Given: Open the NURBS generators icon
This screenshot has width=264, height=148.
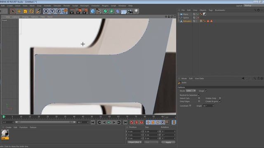Looking at the screenshot, I should click(x=105, y=12).
